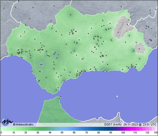Viewport: 158px width, 136px height.
Task: Click the scale label 60
Action: point(74,132)
